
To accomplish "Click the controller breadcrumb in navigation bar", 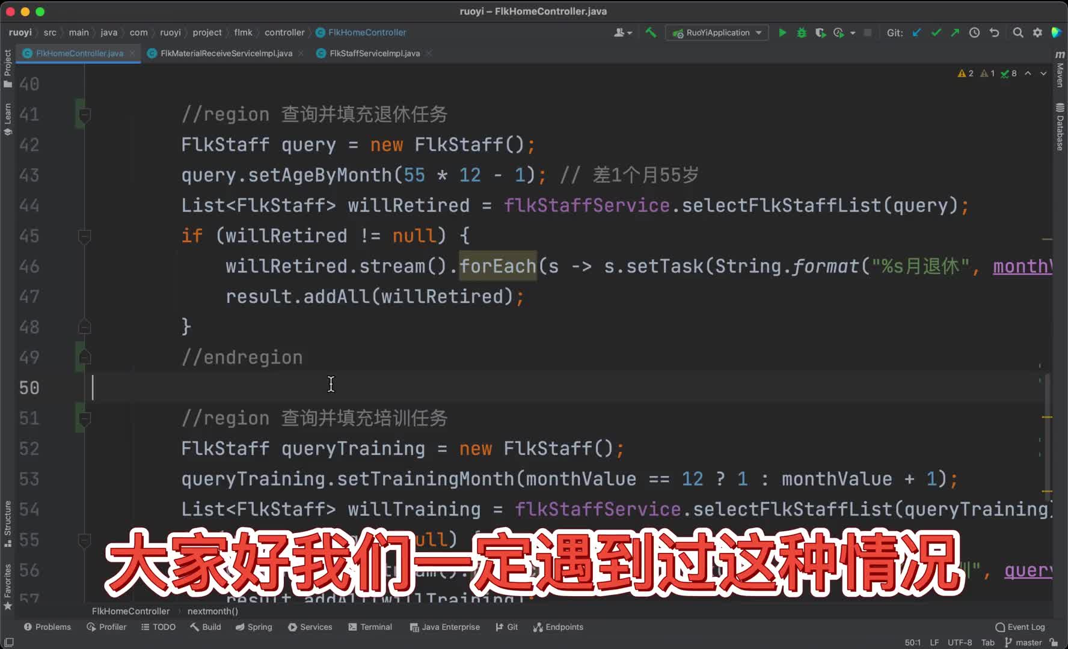I will 284,32.
